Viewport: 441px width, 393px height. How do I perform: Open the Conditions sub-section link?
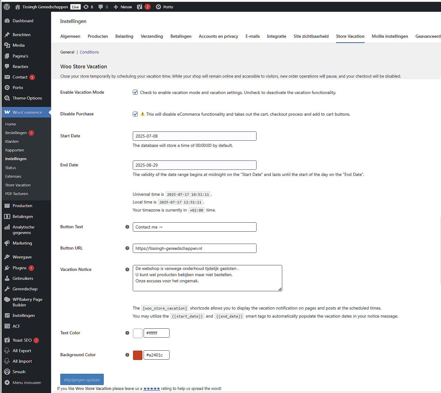click(89, 52)
